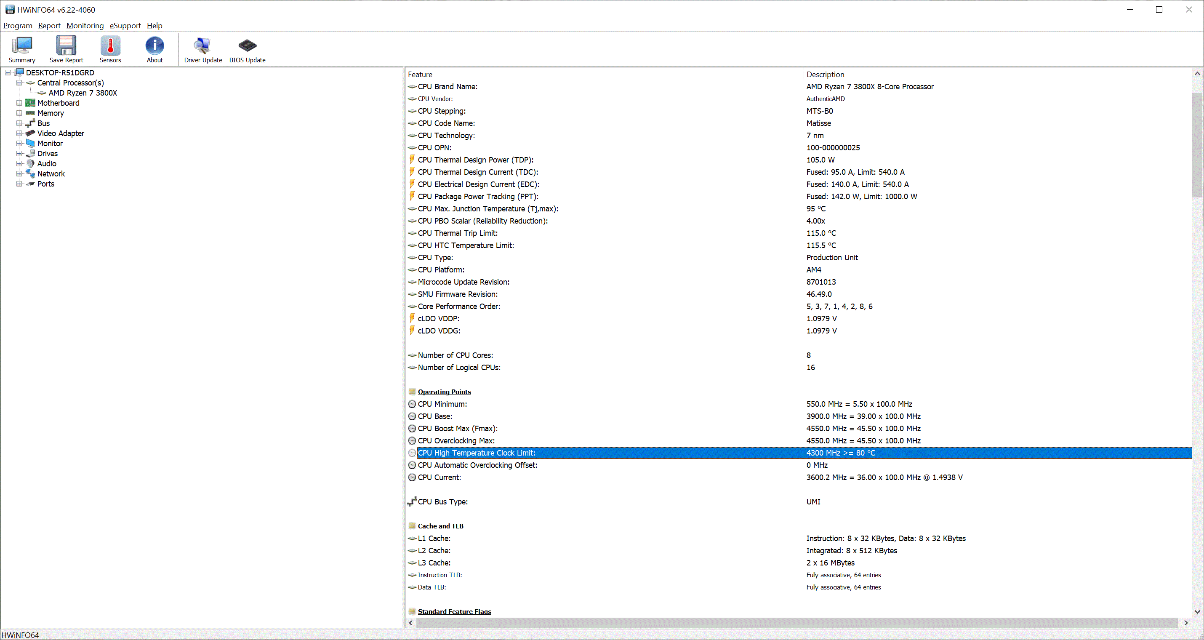The width and height of the screenshot is (1204, 640).
Task: Open the Monitoring menu
Action: click(85, 26)
